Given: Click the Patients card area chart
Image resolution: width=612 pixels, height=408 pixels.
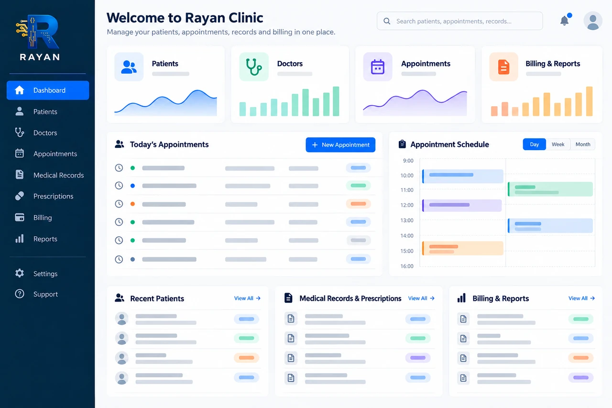Looking at the screenshot, I should (x=165, y=103).
